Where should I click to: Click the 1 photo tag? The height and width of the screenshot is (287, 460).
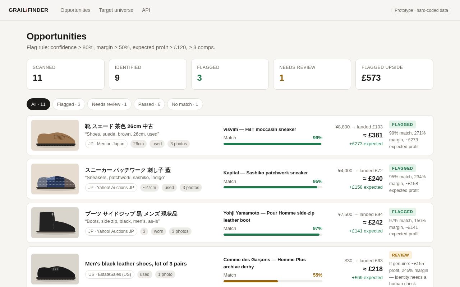coord(165,274)
